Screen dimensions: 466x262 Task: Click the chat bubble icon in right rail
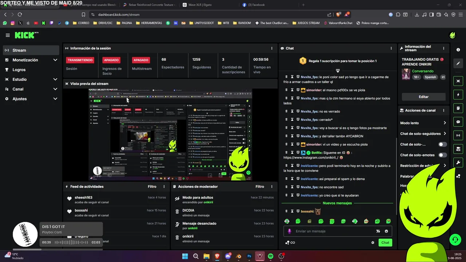458,122
